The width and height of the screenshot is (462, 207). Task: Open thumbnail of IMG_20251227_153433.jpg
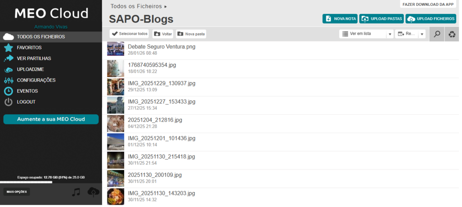(115, 105)
